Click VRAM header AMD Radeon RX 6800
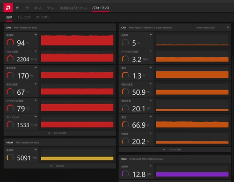 point(28,143)
